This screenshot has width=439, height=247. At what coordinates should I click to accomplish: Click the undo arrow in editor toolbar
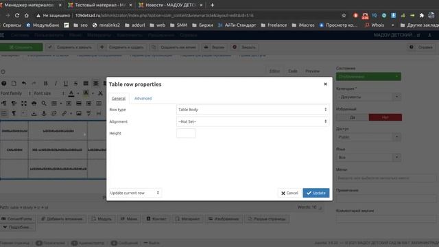pos(24,83)
